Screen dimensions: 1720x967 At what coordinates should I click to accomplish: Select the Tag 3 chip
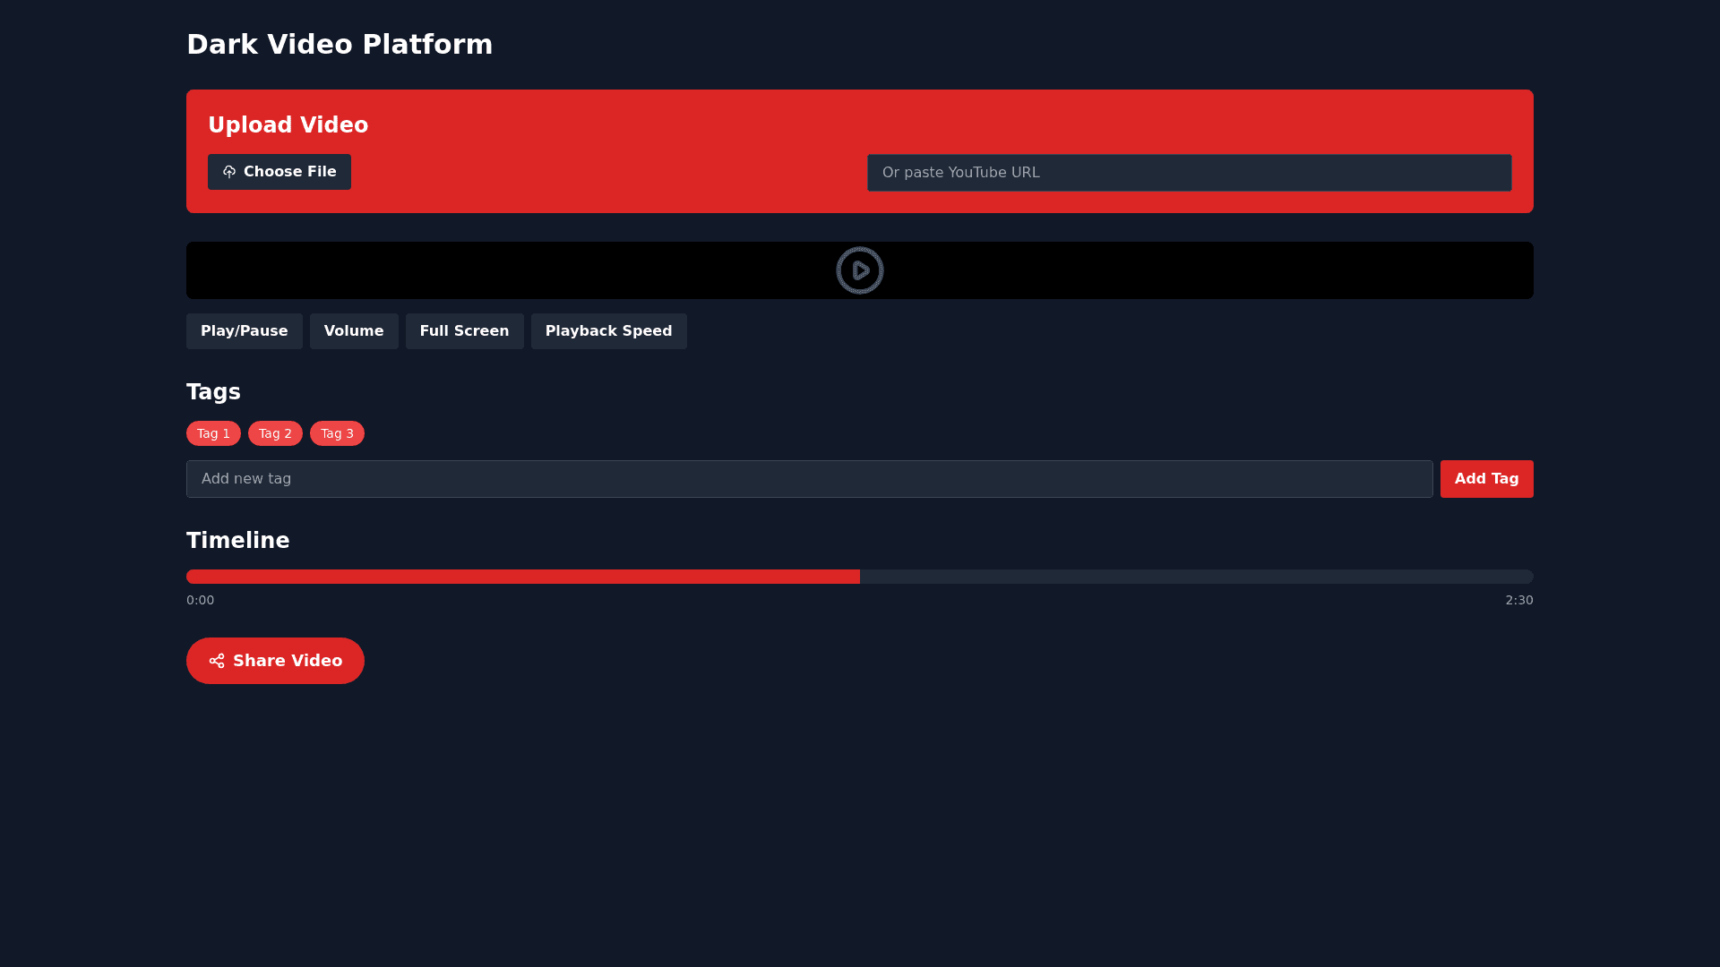click(337, 433)
